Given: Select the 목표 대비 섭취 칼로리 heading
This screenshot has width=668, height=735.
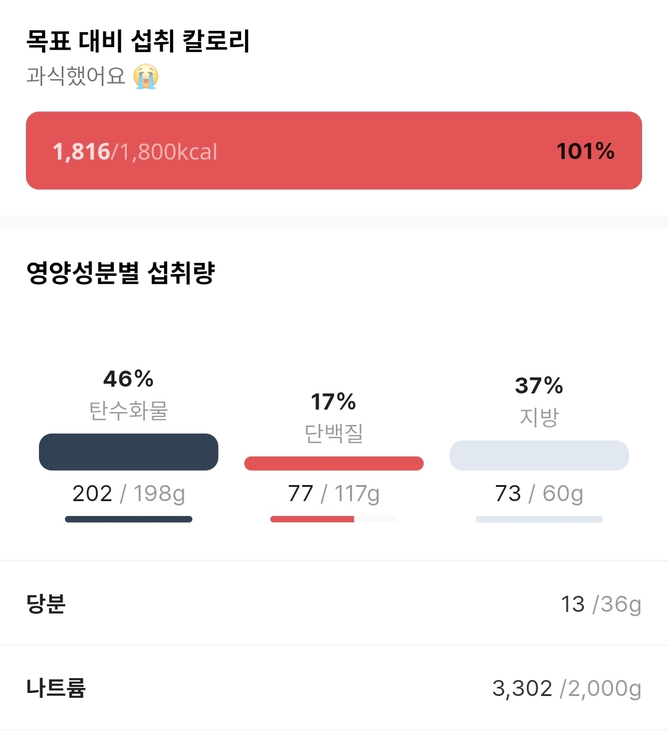Looking at the screenshot, I should (138, 41).
